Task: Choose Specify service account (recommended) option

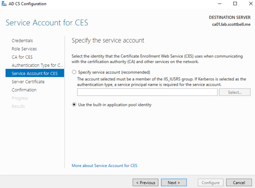Action: click(74, 72)
